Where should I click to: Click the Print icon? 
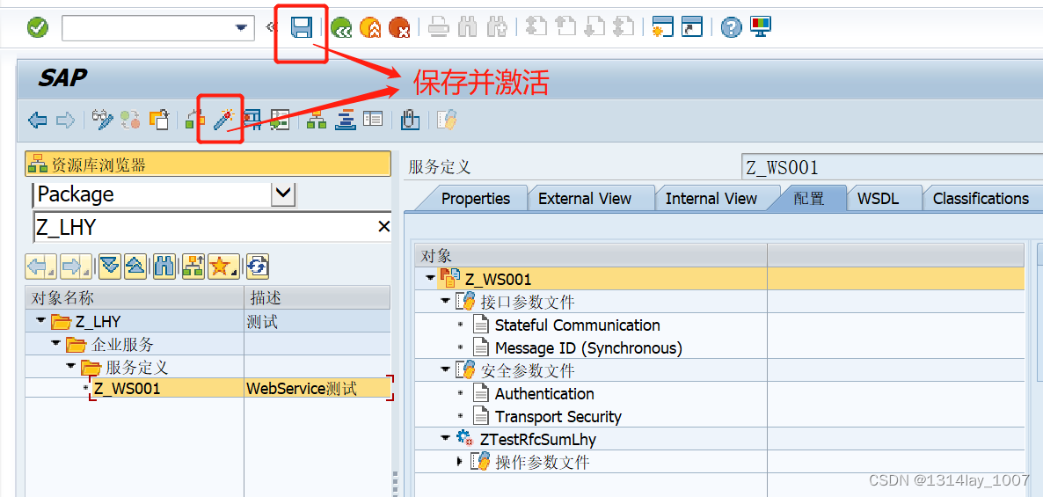point(439,27)
